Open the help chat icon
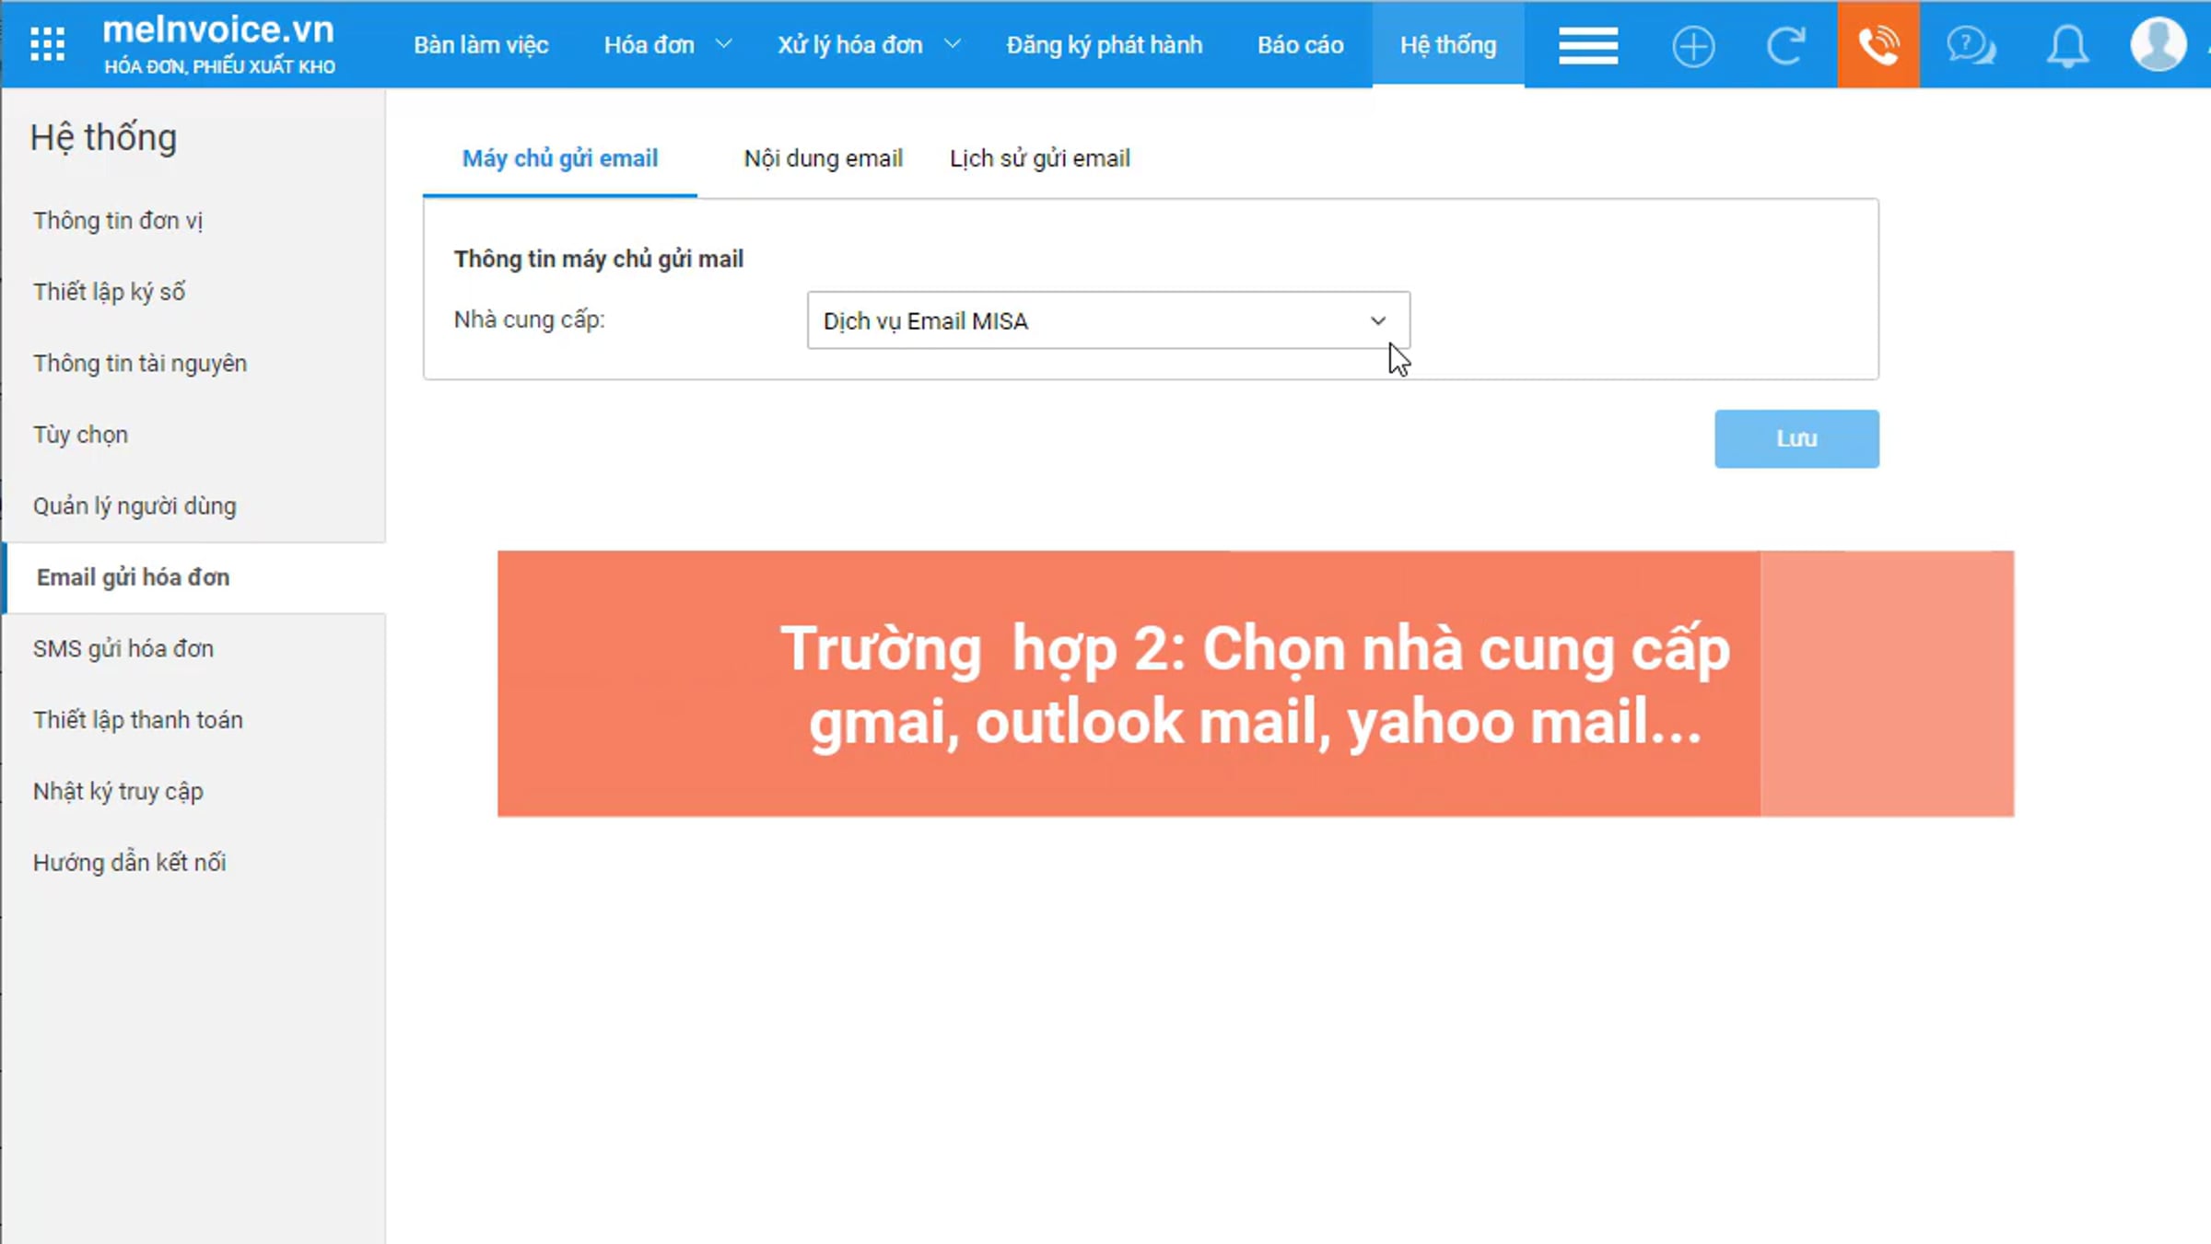 click(1971, 45)
